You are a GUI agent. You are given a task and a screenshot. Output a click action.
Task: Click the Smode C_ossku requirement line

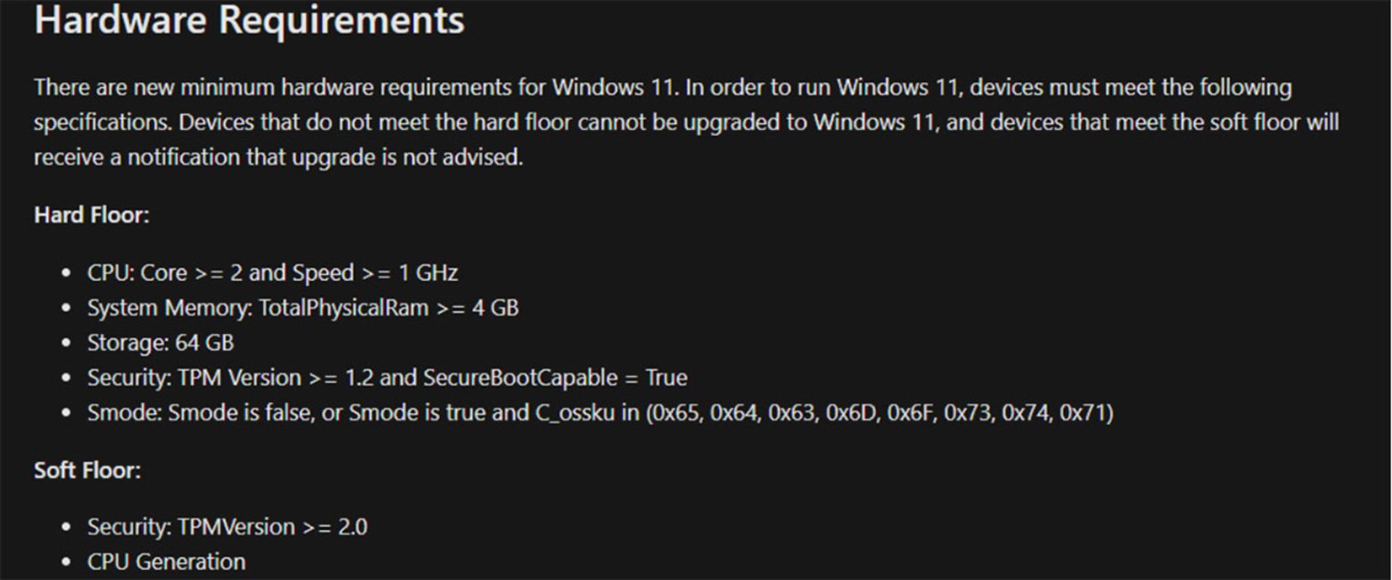[600, 413]
